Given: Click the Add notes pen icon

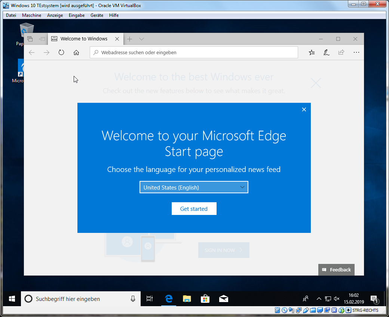Looking at the screenshot, I should (326, 53).
